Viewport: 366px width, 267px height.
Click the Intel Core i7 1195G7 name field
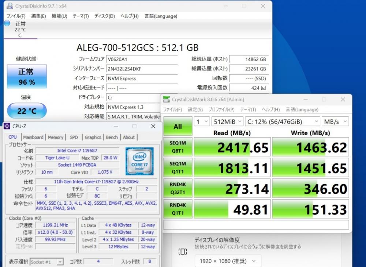(77, 151)
